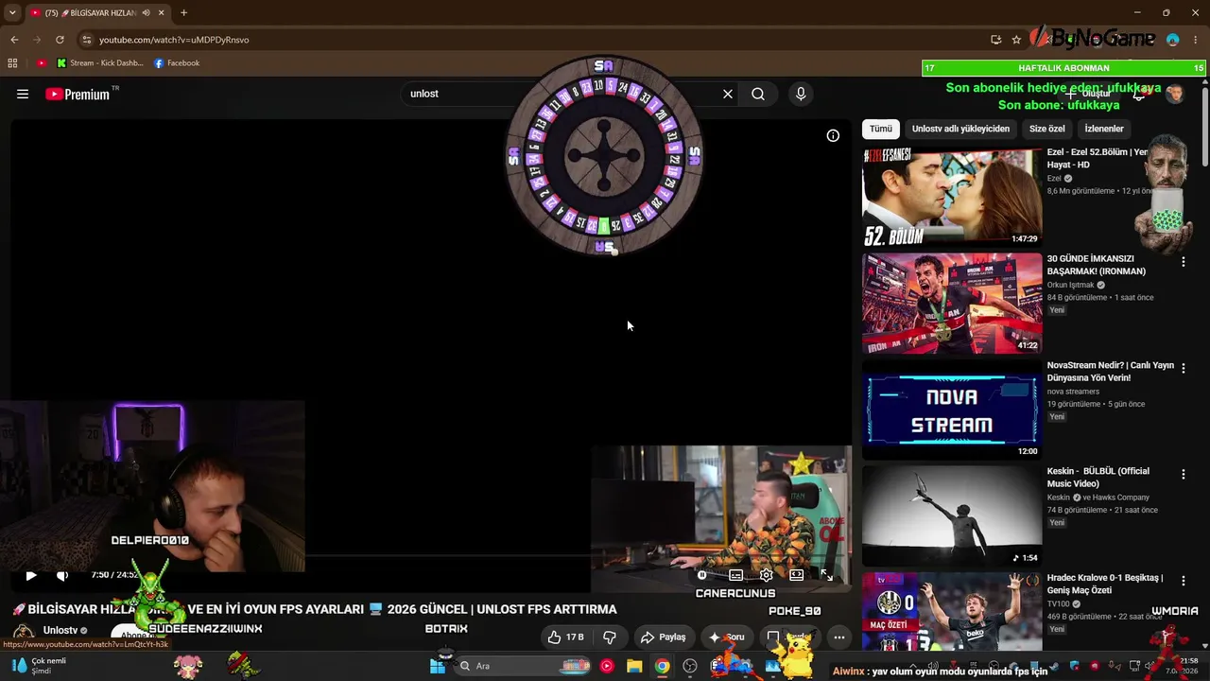Open the Nova Stream video thumbnail
The height and width of the screenshot is (681, 1210).
pyautogui.click(x=952, y=410)
